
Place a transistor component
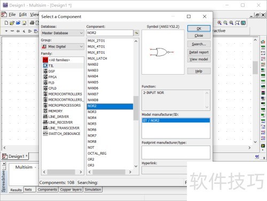[24, 31]
